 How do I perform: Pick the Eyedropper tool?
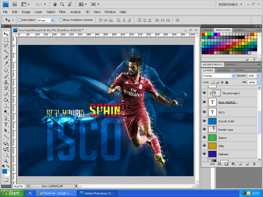click(x=6, y=64)
